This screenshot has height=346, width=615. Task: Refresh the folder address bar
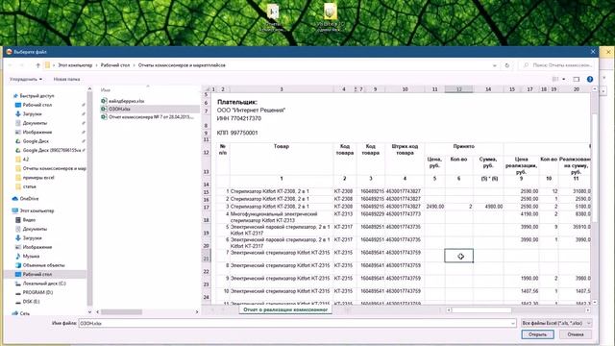tap(506, 65)
